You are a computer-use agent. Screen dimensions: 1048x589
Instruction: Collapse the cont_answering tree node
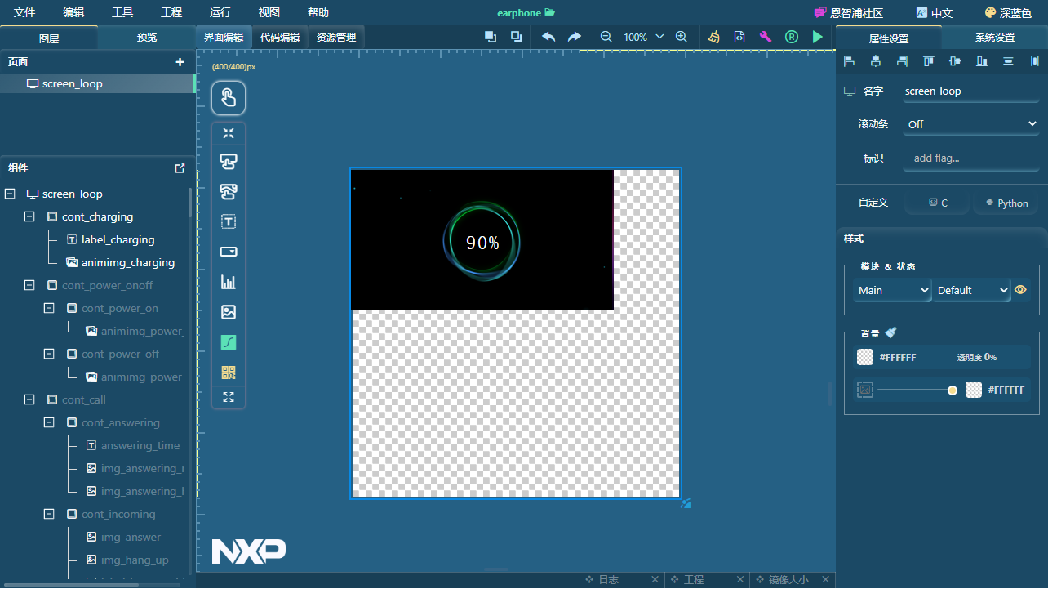49,422
